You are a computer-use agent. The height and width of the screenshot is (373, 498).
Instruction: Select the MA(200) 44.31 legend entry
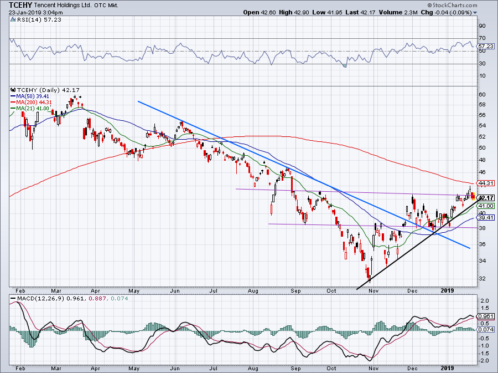point(31,103)
